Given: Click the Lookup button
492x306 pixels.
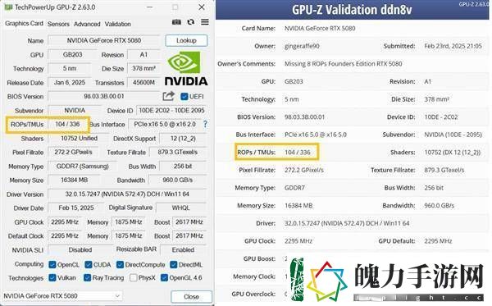Looking at the screenshot, I should [x=186, y=40].
